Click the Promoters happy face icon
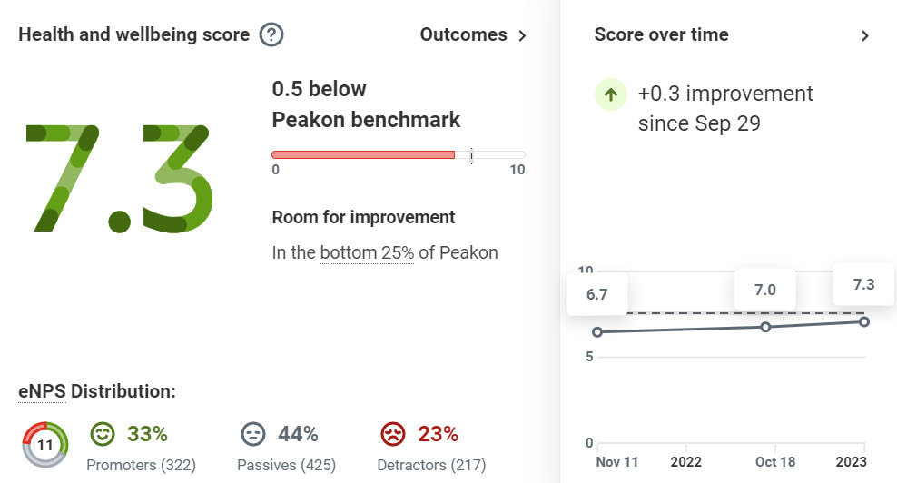 click(103, 434)
